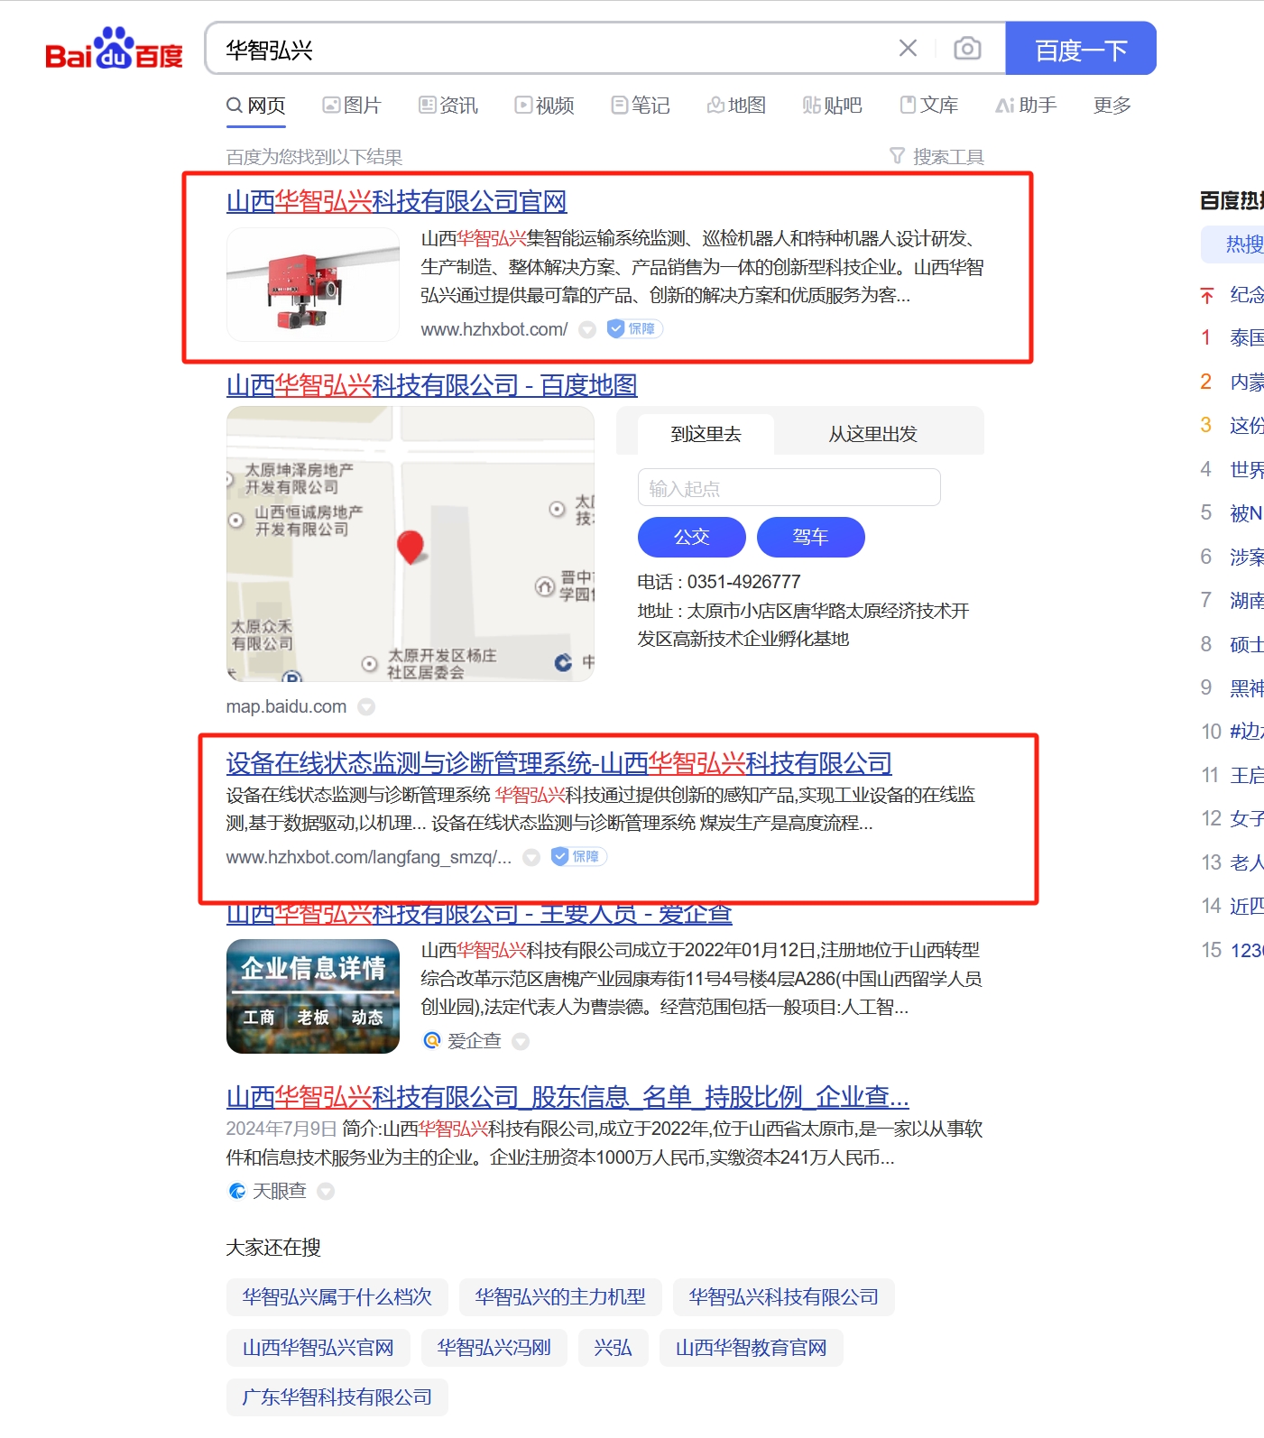
Task: Open 搜索工具 filter
Action: click(x=936, y=157)
